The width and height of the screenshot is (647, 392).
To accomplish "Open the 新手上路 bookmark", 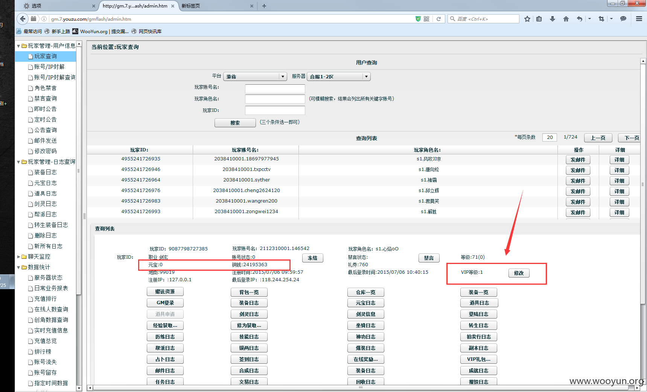I will [x=57, y=31].
